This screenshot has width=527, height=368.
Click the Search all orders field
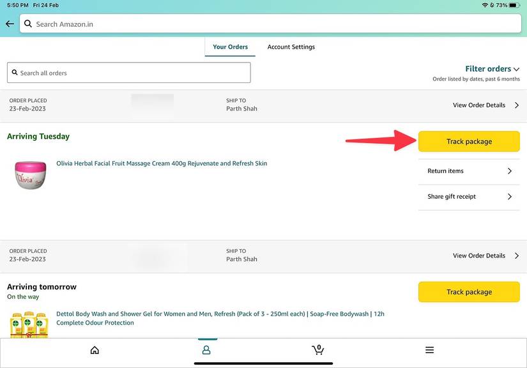pos(128,73)
